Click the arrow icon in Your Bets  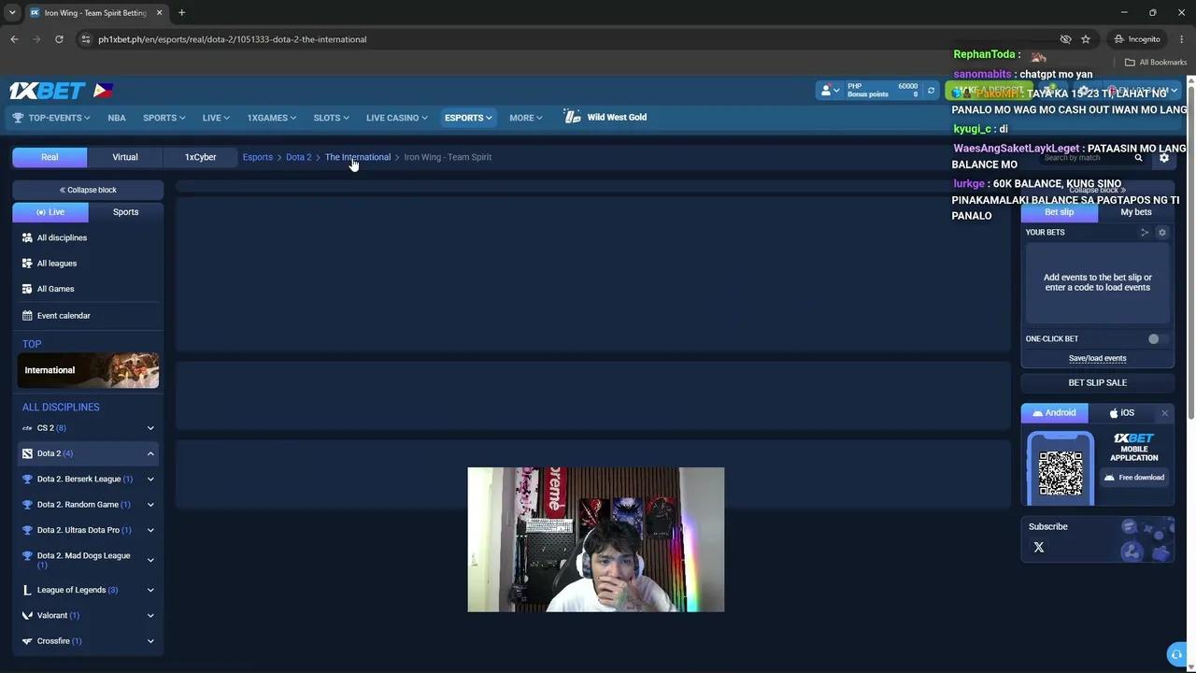click(x=1145, y=233)
